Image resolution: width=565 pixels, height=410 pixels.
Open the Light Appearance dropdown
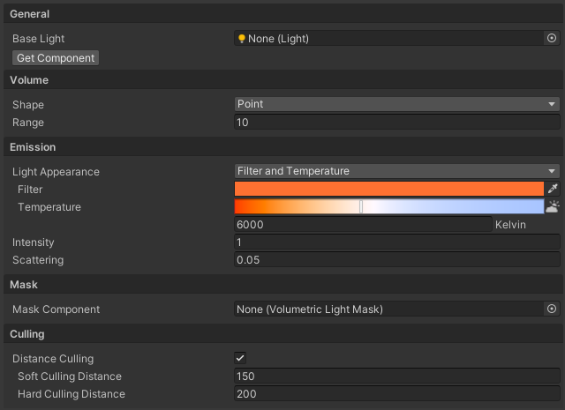point(397,171)
